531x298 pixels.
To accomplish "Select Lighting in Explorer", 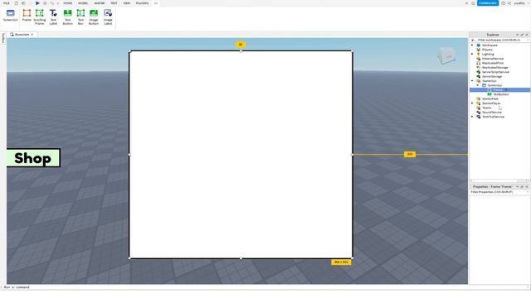I will click(x=488, y=54).
